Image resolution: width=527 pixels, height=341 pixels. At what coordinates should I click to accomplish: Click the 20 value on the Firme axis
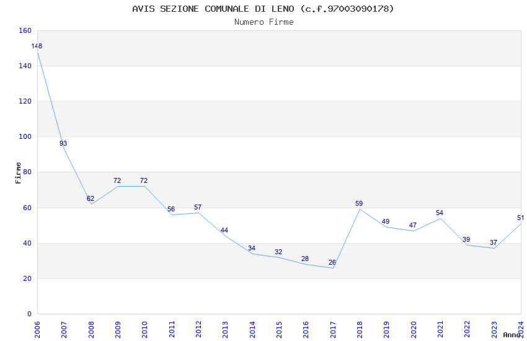pyautogui.click(x=27, y=278)
